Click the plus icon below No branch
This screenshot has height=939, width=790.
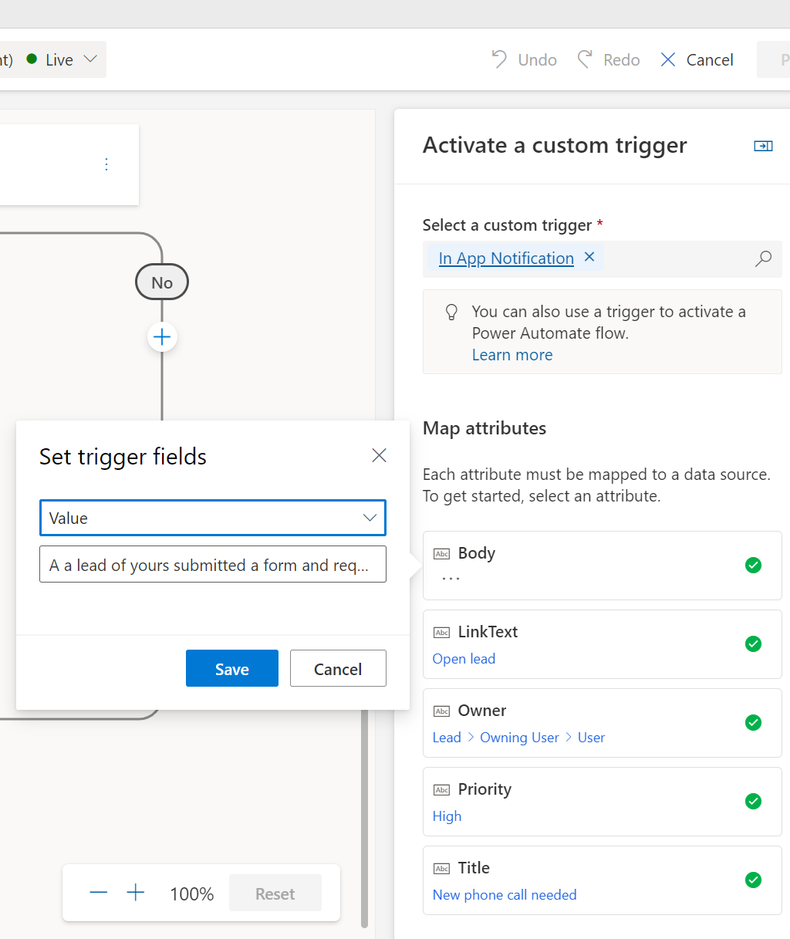click(x=162, y=337)
